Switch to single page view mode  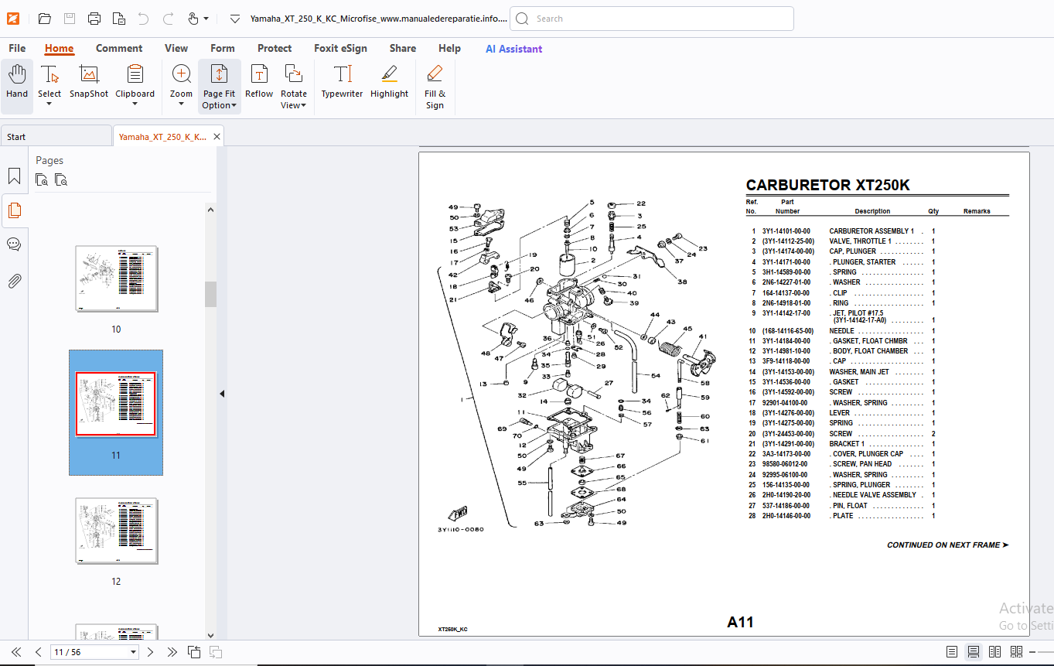pos(952,652)
